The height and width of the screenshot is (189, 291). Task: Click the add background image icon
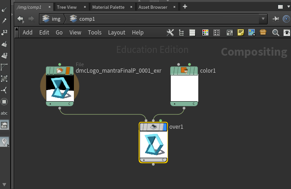point(252,33)
